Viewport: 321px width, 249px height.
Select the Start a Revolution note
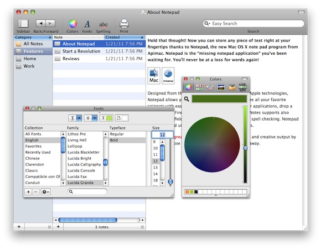pos(99,51)
